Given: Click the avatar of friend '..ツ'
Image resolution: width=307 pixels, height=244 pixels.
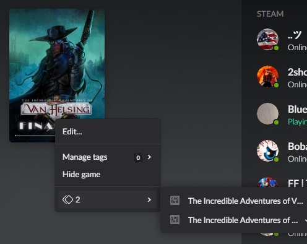Looking at the screenshot, I should point(267,40).
